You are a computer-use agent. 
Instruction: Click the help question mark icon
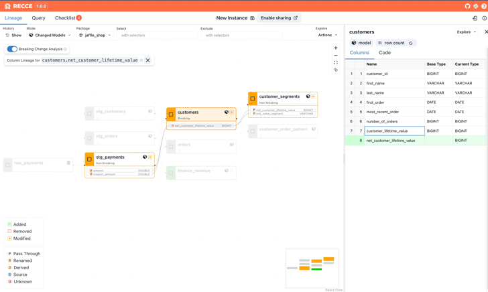point(484,6)
